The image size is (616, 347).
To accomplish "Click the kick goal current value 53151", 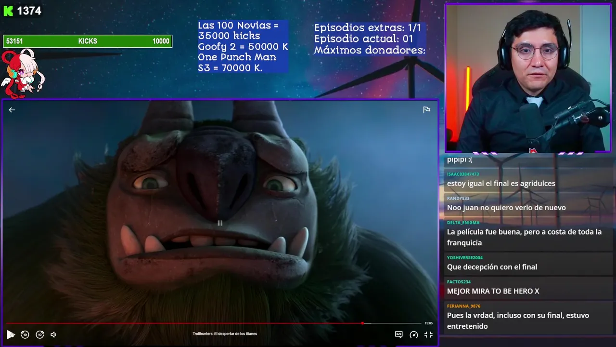I will point(14,41).
